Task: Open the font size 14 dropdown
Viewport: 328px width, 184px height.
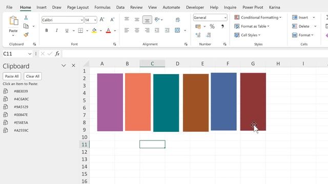Action: point(95,20)
